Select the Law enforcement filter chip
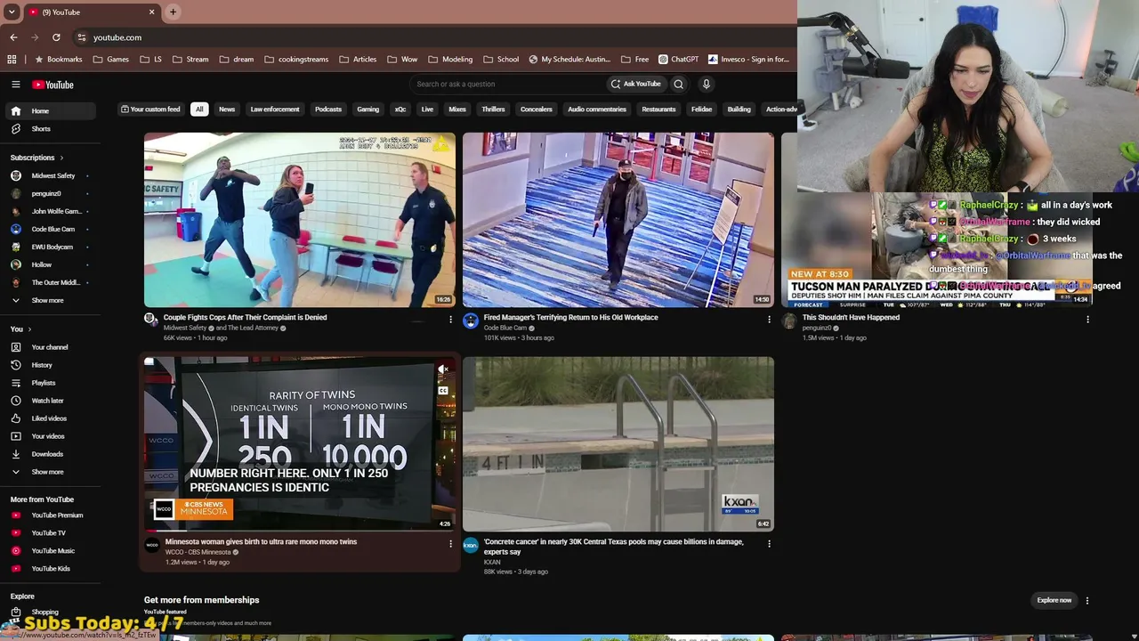 [275, 110]
